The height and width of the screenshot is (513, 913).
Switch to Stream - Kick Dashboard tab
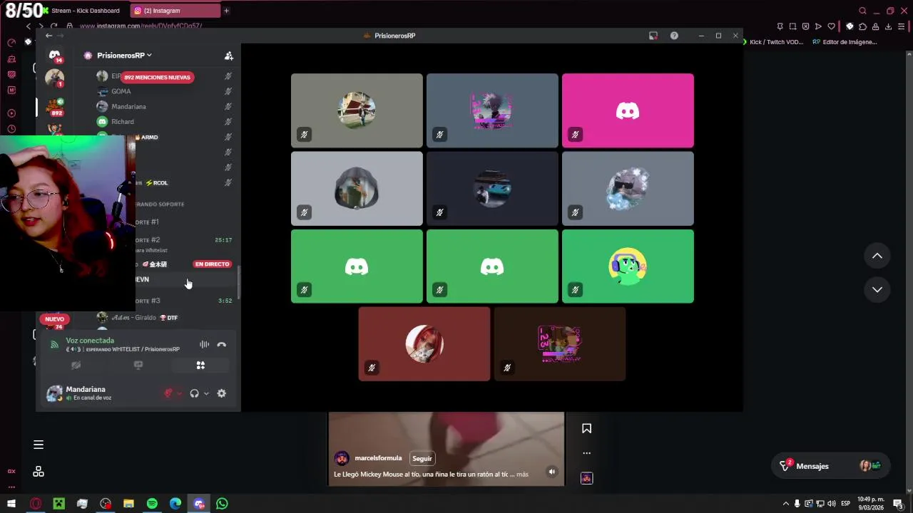point(84,11)
